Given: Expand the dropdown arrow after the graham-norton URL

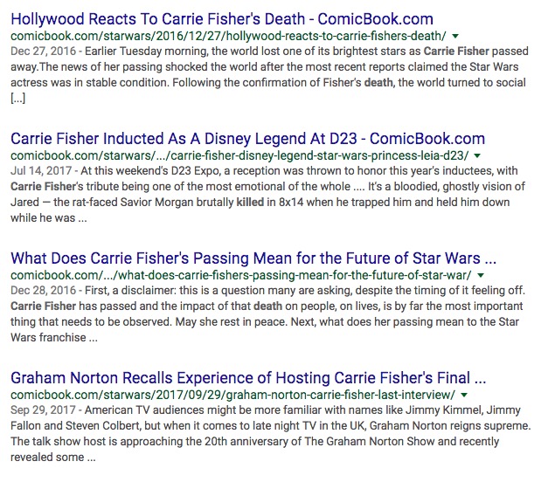Looking at the screenshot, I should point(464,396).
